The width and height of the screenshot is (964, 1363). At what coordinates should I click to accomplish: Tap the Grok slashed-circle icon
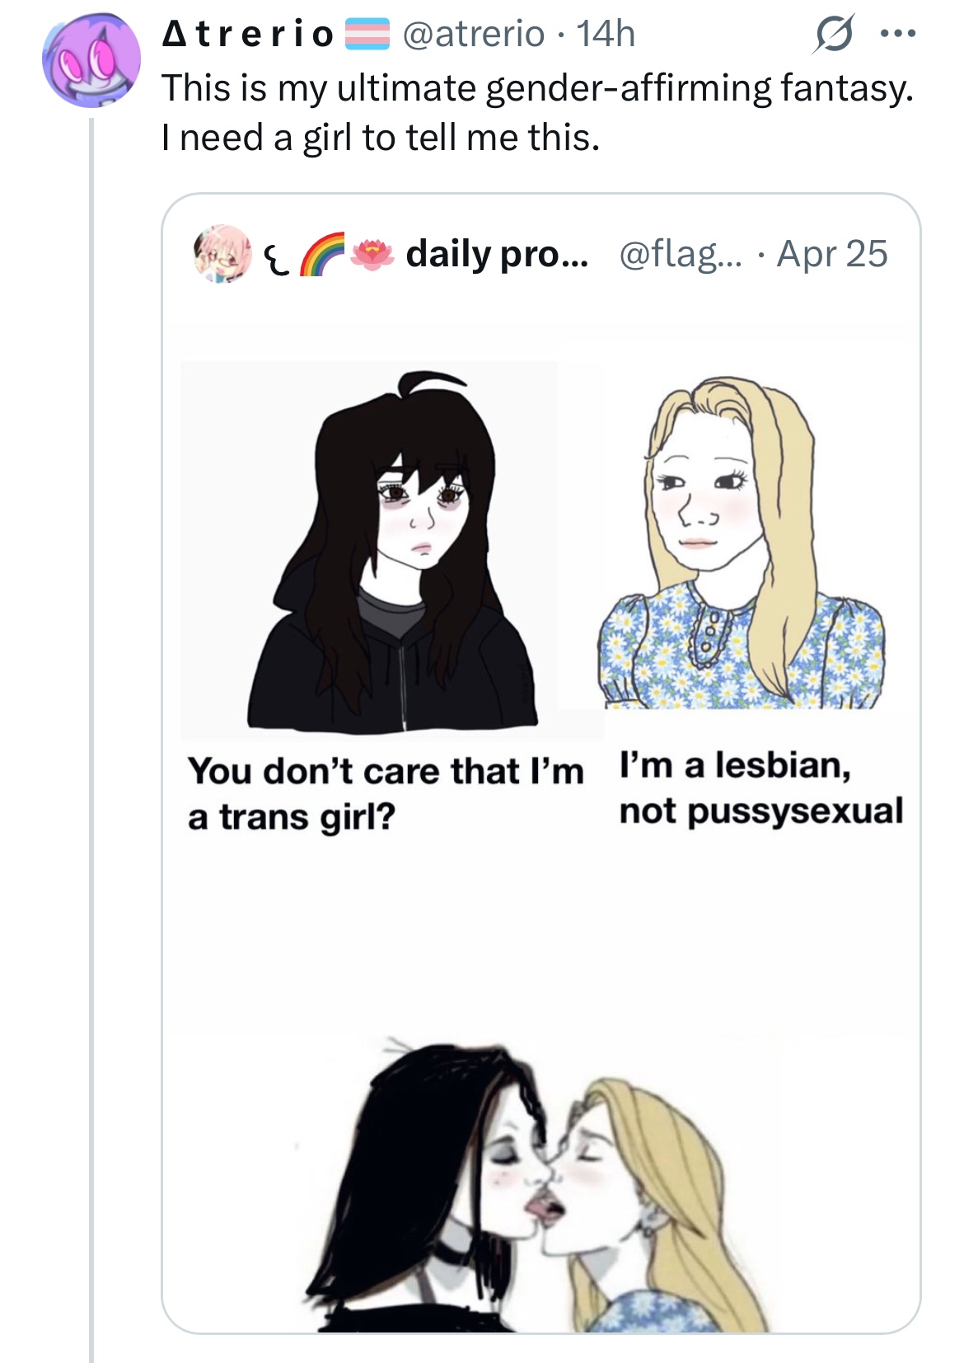click(x=833, y=35)
